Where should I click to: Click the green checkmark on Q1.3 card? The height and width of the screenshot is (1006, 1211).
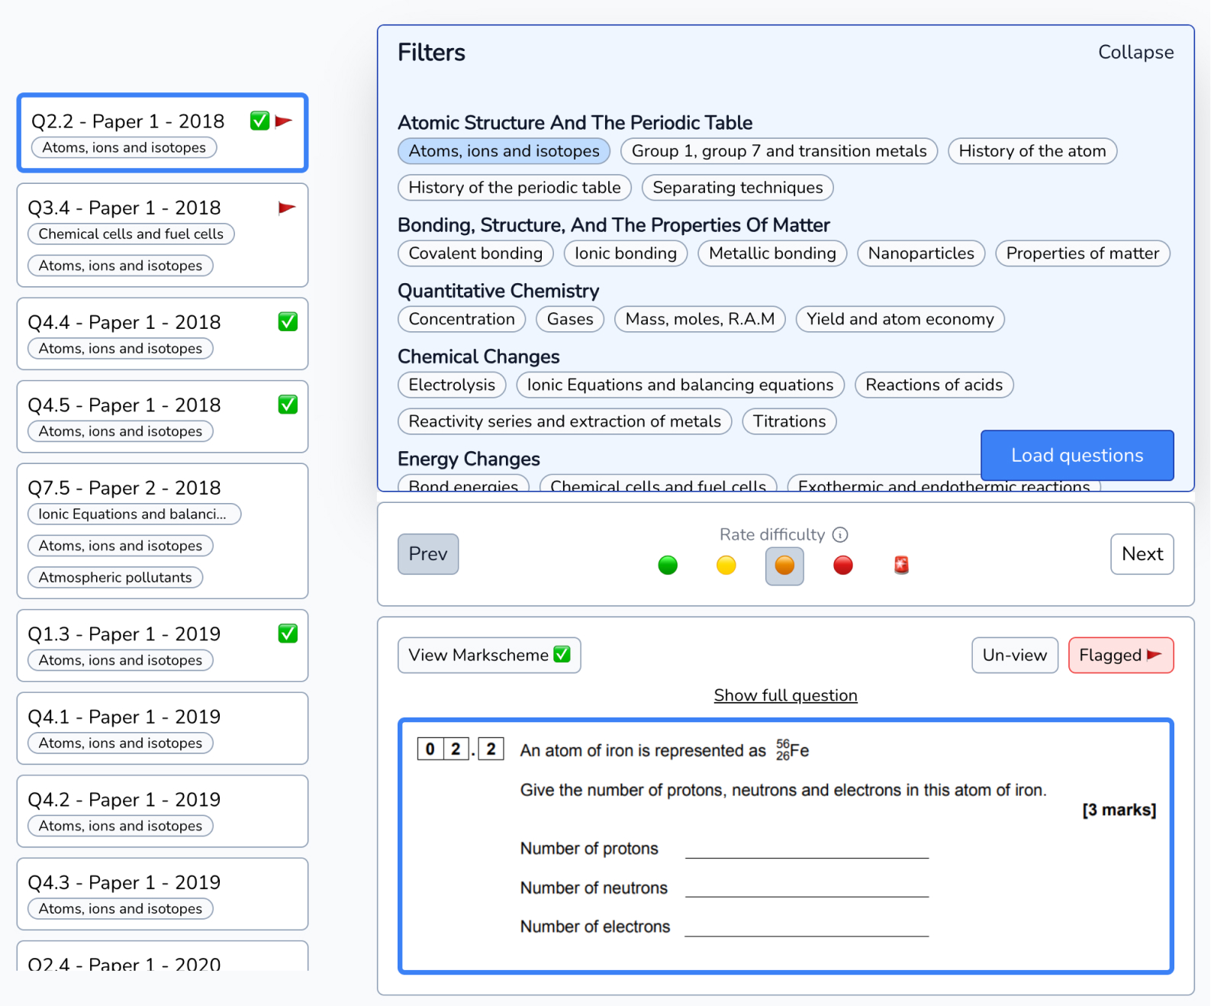(x=288, y=634)
